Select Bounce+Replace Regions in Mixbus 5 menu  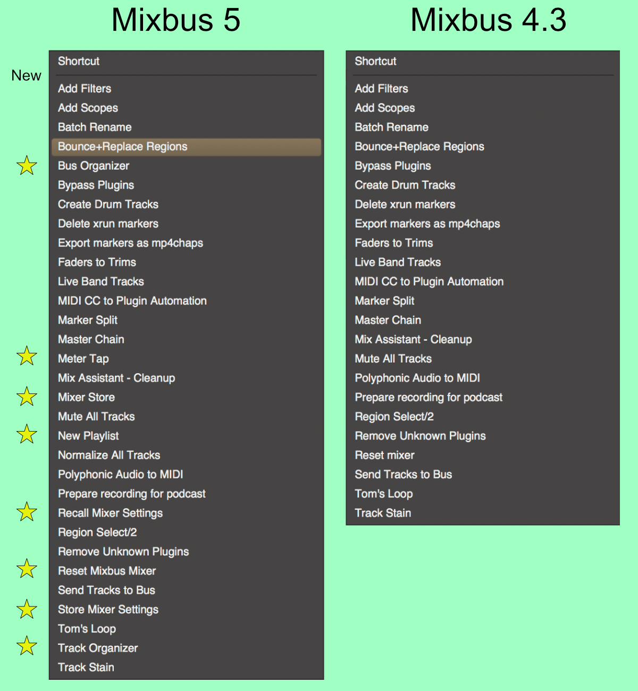(123, 147)
